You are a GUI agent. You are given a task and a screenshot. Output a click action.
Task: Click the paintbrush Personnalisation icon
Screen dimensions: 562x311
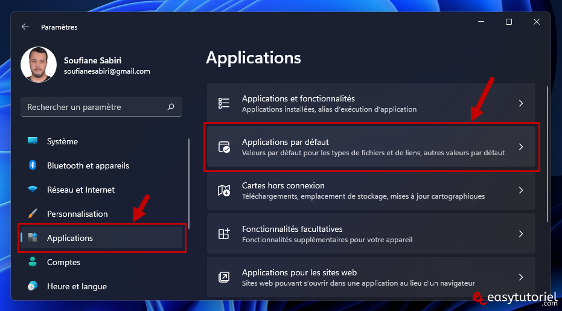[33, 213]
